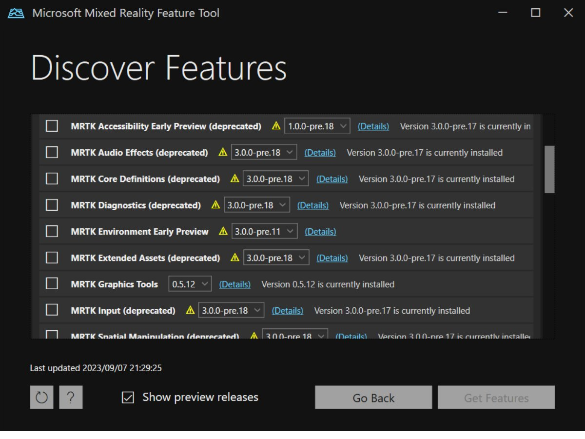Tick MRTK Environment Early Preview checkbox

(52, 231)
